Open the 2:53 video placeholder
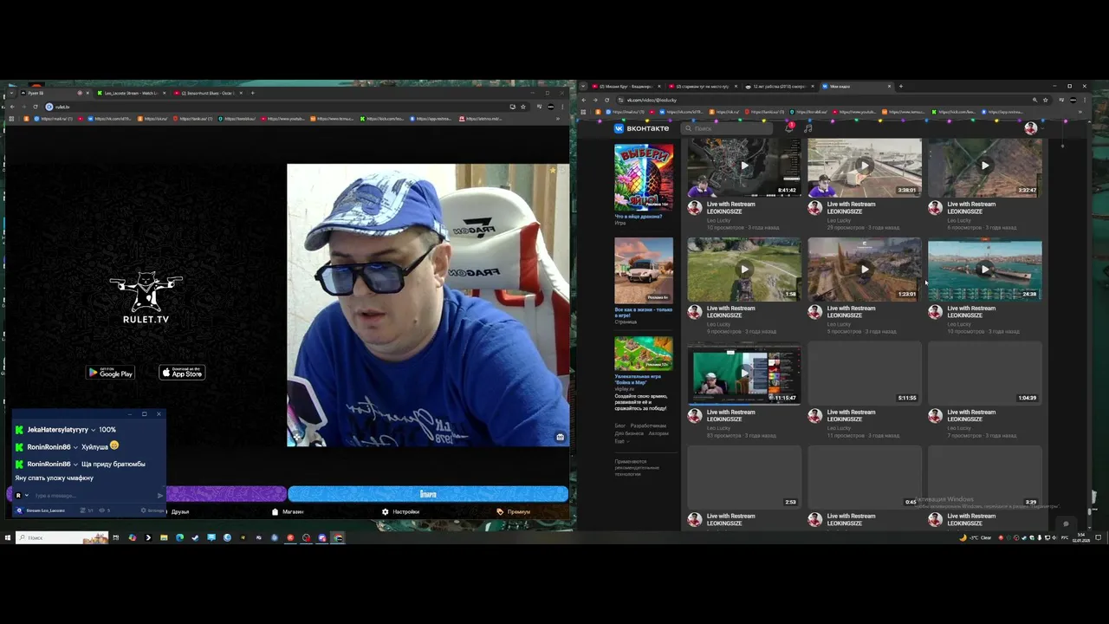This screenshot has height=624, width=1109. [x=744, y=477]
